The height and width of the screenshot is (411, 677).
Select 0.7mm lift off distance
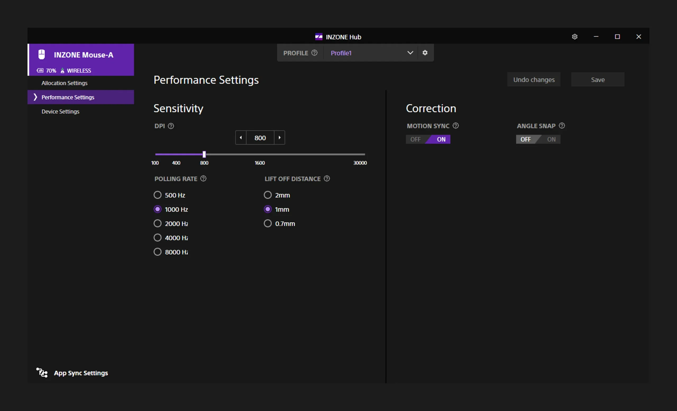[x=268, y=223]
